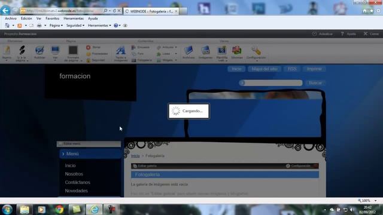The image size is (383, 215).
Task: Open page Propiedades from toolbar
Action: (97, 54)
